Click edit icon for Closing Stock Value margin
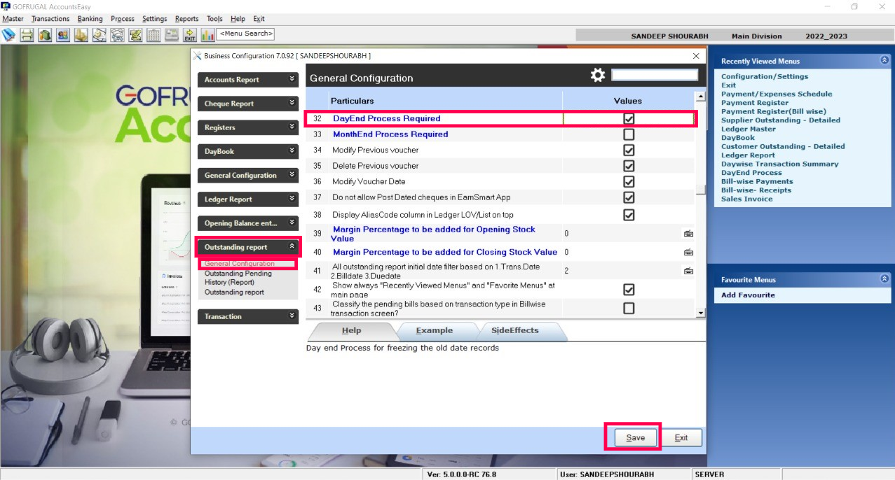Screen dimensions: 895x480 click(688, 252)
